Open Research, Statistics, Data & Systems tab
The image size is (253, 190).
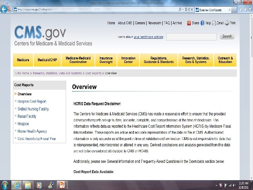(x=196, y=60)
